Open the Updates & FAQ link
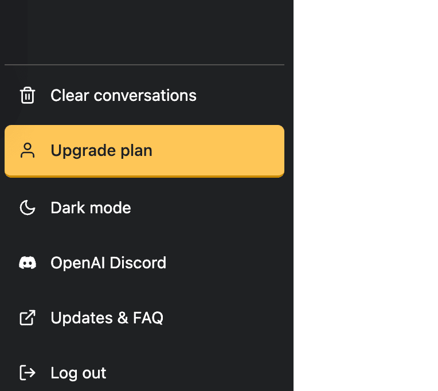 pyautogui.click(x=107, y=318)
